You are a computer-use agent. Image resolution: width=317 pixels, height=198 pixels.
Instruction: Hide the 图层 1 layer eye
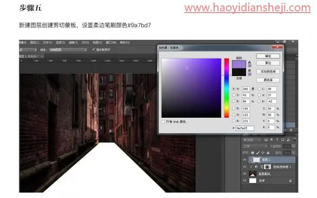tap(245, 160)
